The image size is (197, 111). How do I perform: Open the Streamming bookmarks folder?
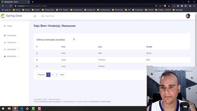[118, 10]
